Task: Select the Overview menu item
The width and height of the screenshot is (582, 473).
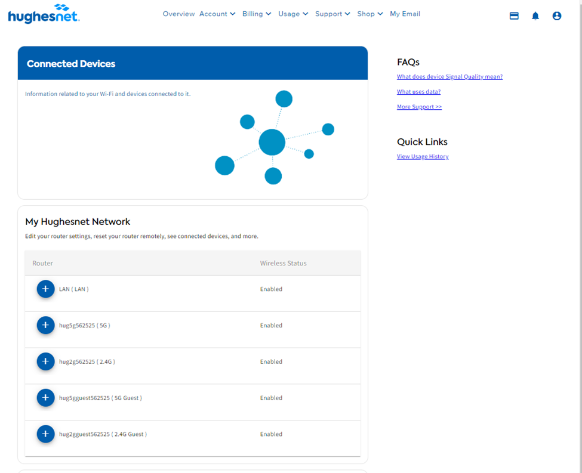Action: tap(178, 14)
